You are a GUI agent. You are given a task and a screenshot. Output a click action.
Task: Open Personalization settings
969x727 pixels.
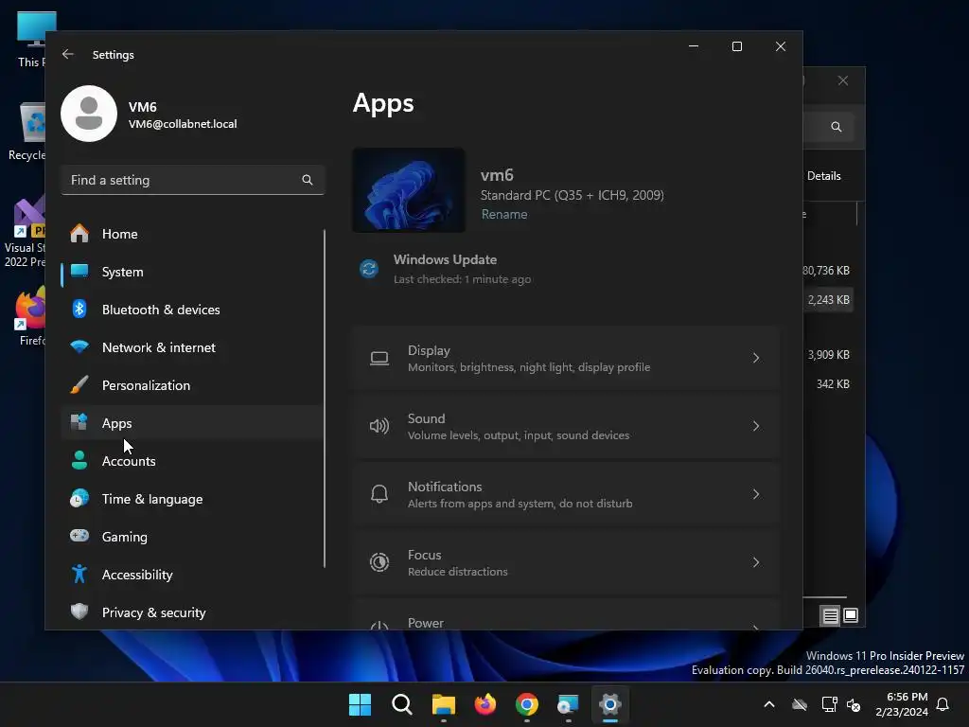pyautogui.click(x=192, y=385)
